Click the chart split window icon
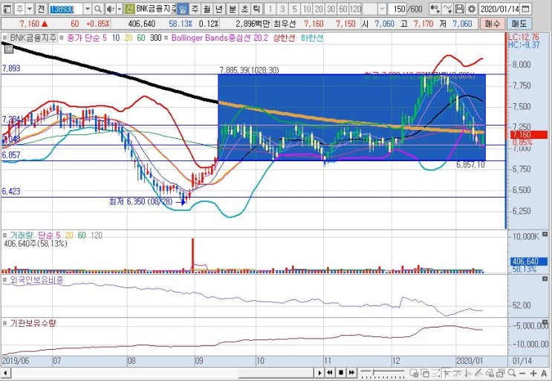This screenshot has width=552, height=381. [x=414, y=373]
